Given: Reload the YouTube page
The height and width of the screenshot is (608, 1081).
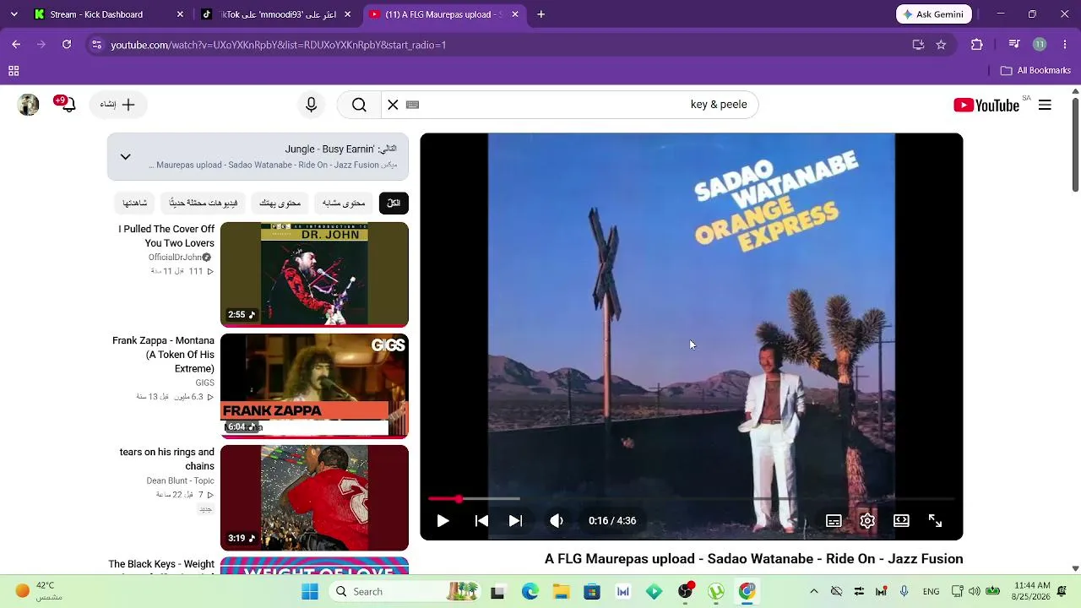Looking at the screenshot, I should pyautogui.click(x=67, y=45).
